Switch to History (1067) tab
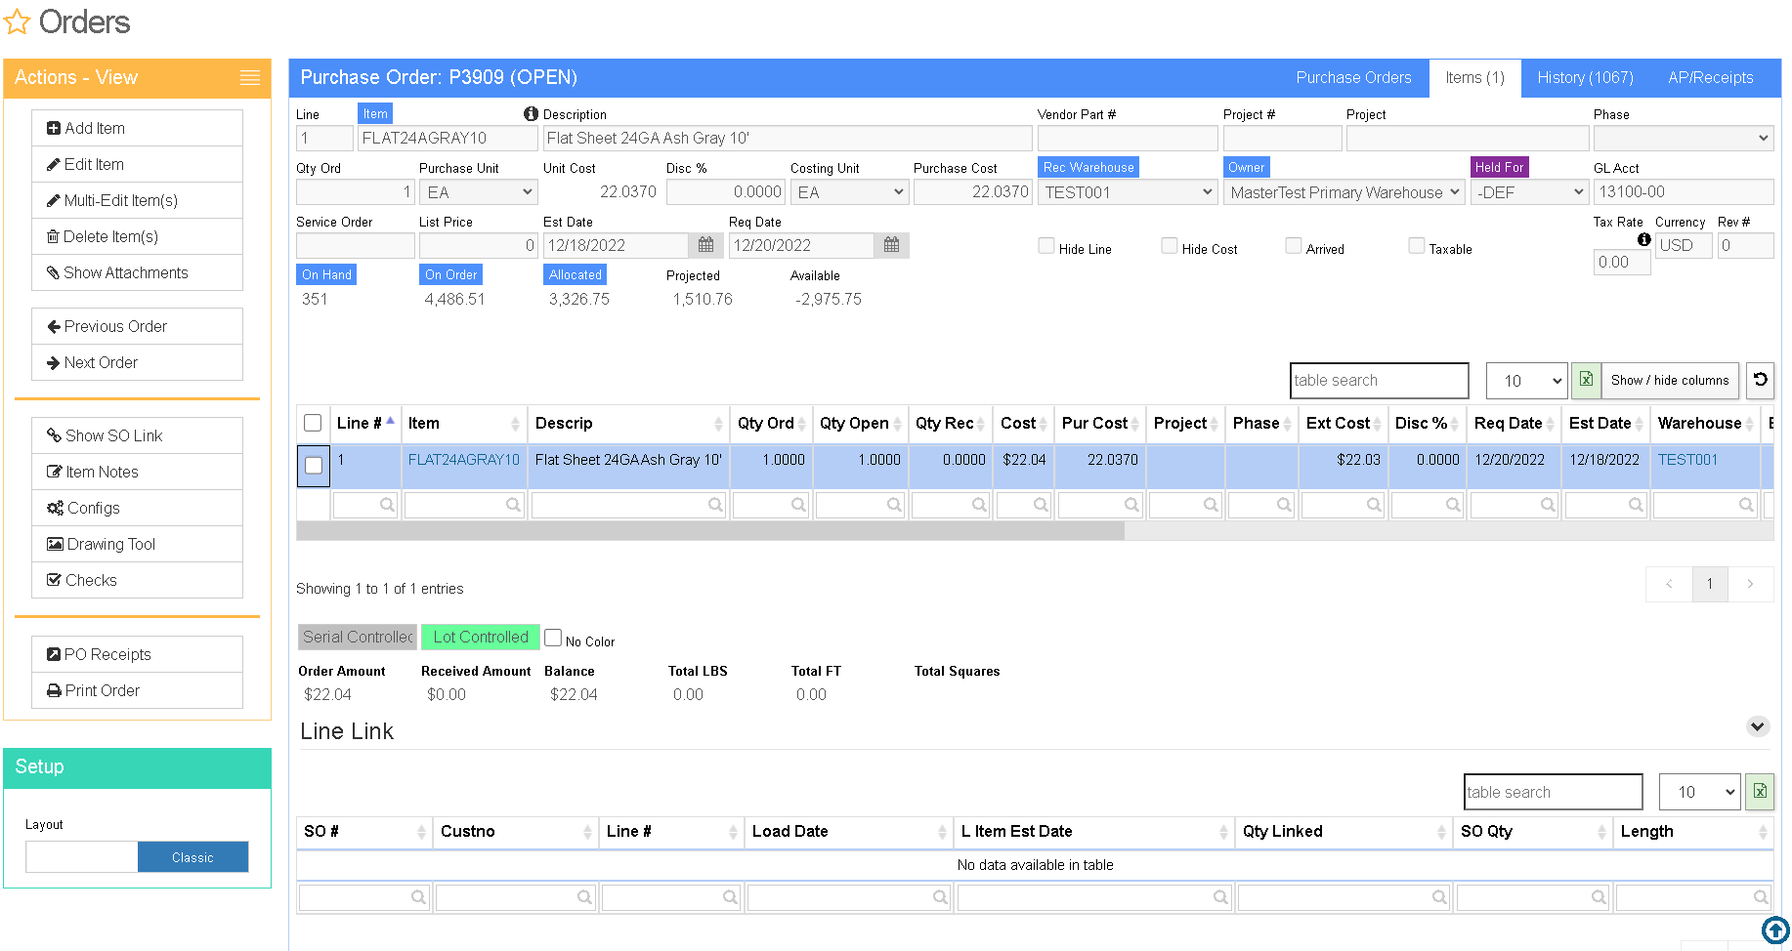1792x951 pixels. click(x=1585, y=78)
